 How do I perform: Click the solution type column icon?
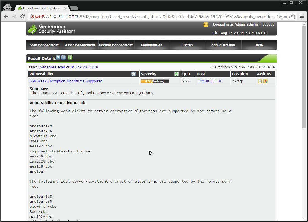tap(133, 74)
